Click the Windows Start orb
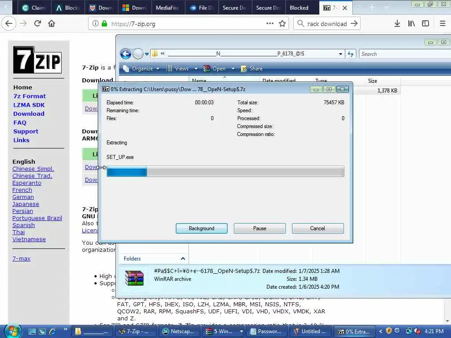The width and height of the screenshot is (451, 338). pyautogui.click(x=12, y=331)
